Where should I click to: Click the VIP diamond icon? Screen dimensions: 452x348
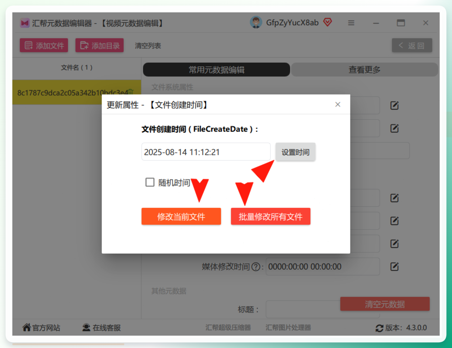tap(328, 22)
